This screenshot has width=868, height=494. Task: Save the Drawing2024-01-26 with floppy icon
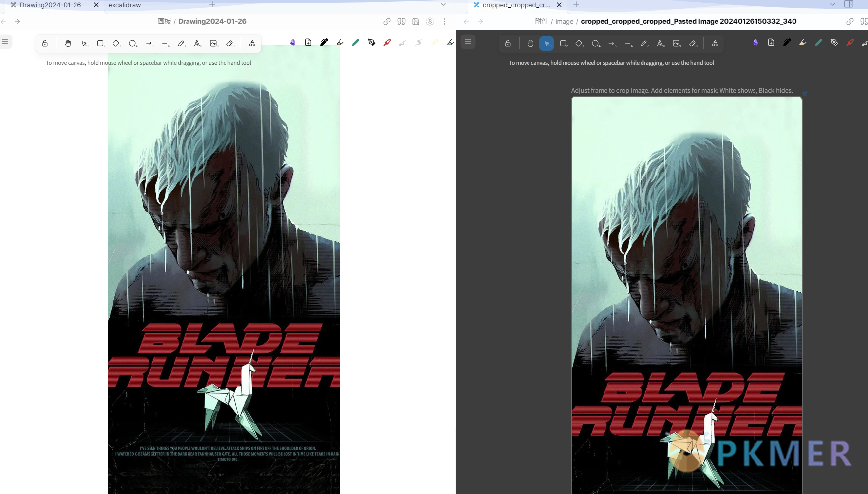(415, 22)
